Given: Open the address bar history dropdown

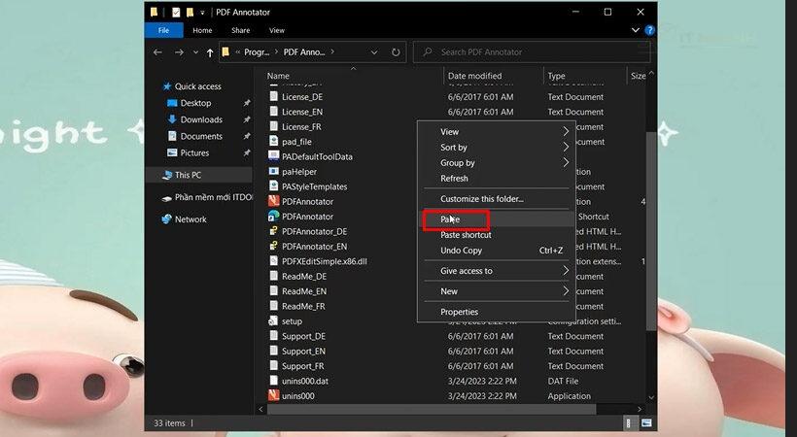Looking at the screenshot, I should [x=373, y=51].
